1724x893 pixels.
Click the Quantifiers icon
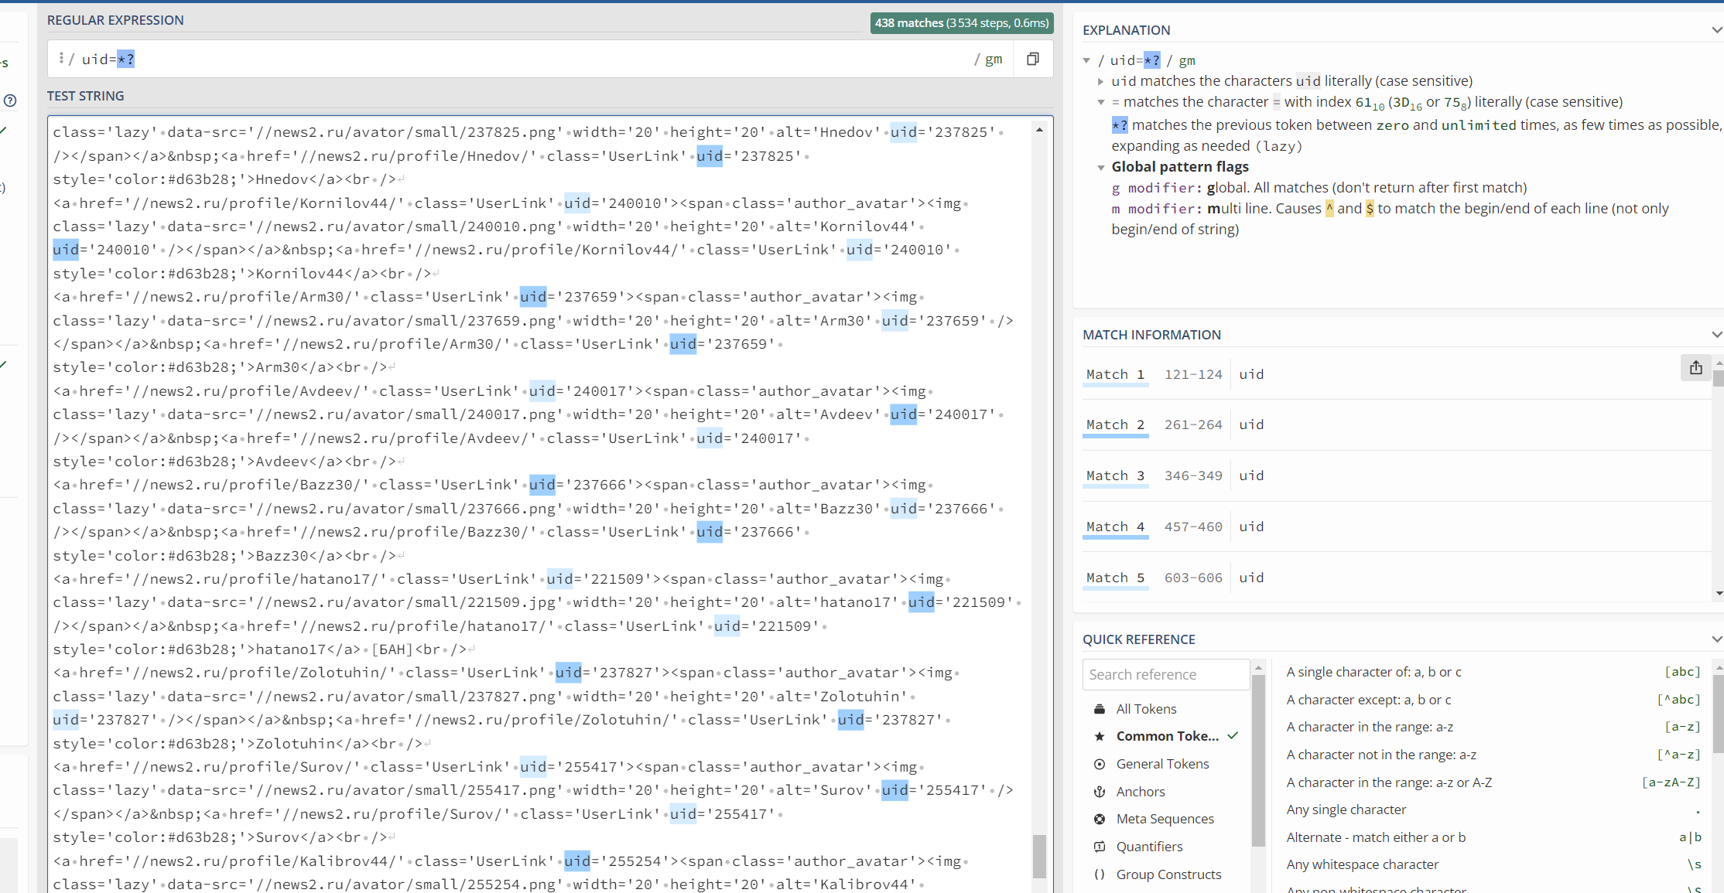1099,847
